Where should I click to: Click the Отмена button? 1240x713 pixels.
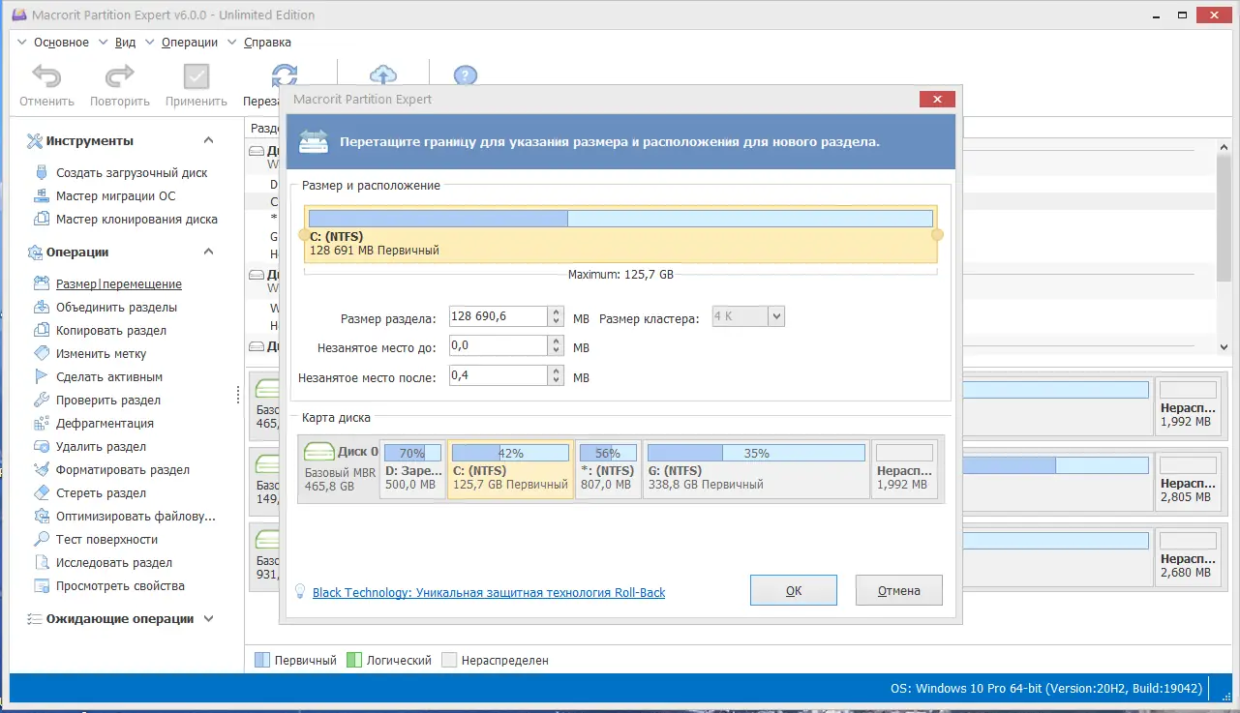coord(898,590)
